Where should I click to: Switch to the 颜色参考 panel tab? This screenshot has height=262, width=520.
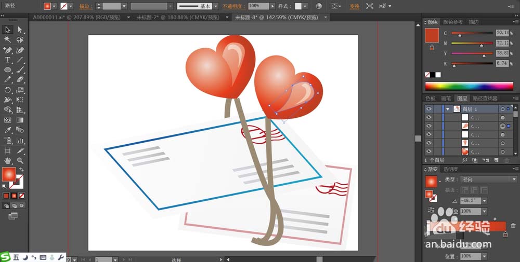[453, 22]
